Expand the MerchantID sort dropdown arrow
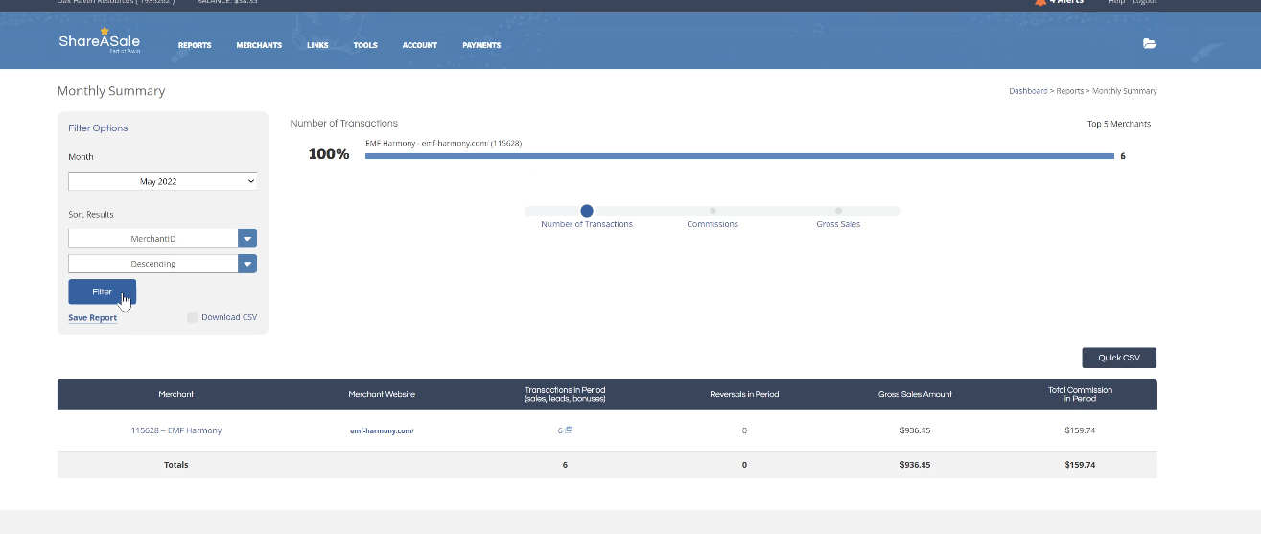Screen dimensions: 1261x534 pos(247,239)
